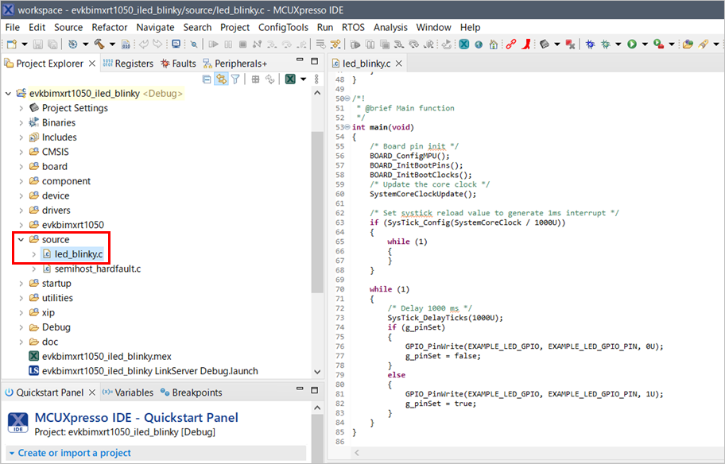This screenshot has width=725, height=464.
Task: Click the chip memory toolbar icon
Action: click(x=545, y=44)
